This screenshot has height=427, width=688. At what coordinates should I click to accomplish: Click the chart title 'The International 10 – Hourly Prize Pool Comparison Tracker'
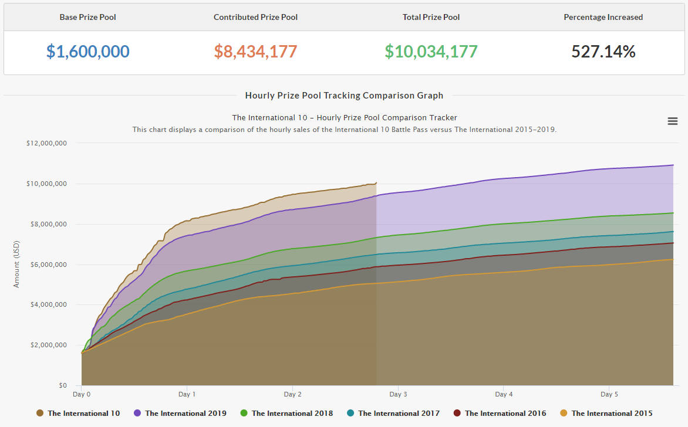pyautogui.click(x=345, y=117)
